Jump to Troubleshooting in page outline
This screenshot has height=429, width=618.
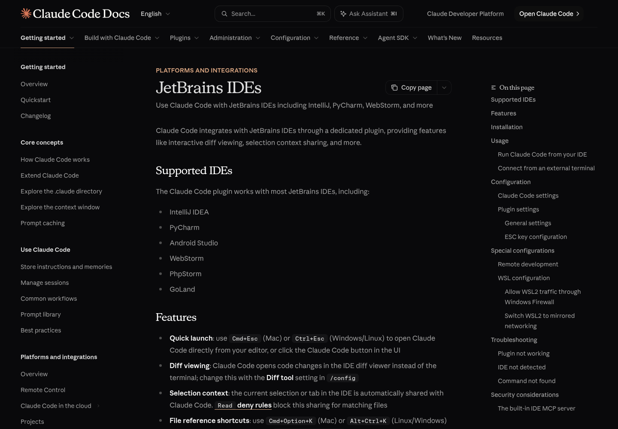[514, 340]
